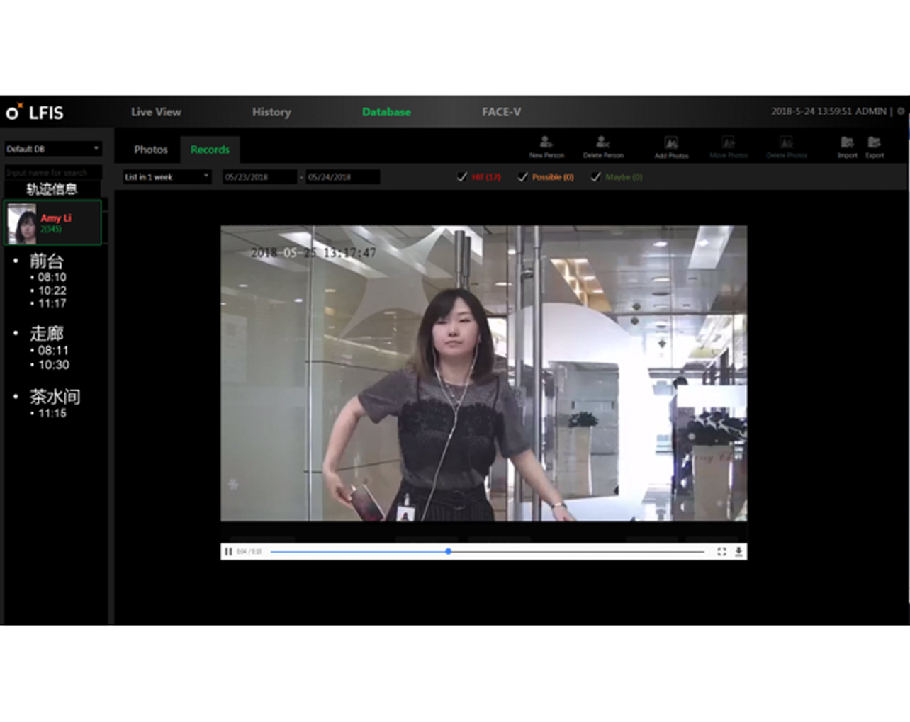
Task: Click the Import icon
Action: pos(847,143)
